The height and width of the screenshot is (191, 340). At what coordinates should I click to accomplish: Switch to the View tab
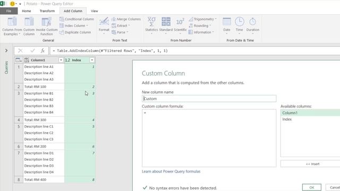tap(95, 11)
